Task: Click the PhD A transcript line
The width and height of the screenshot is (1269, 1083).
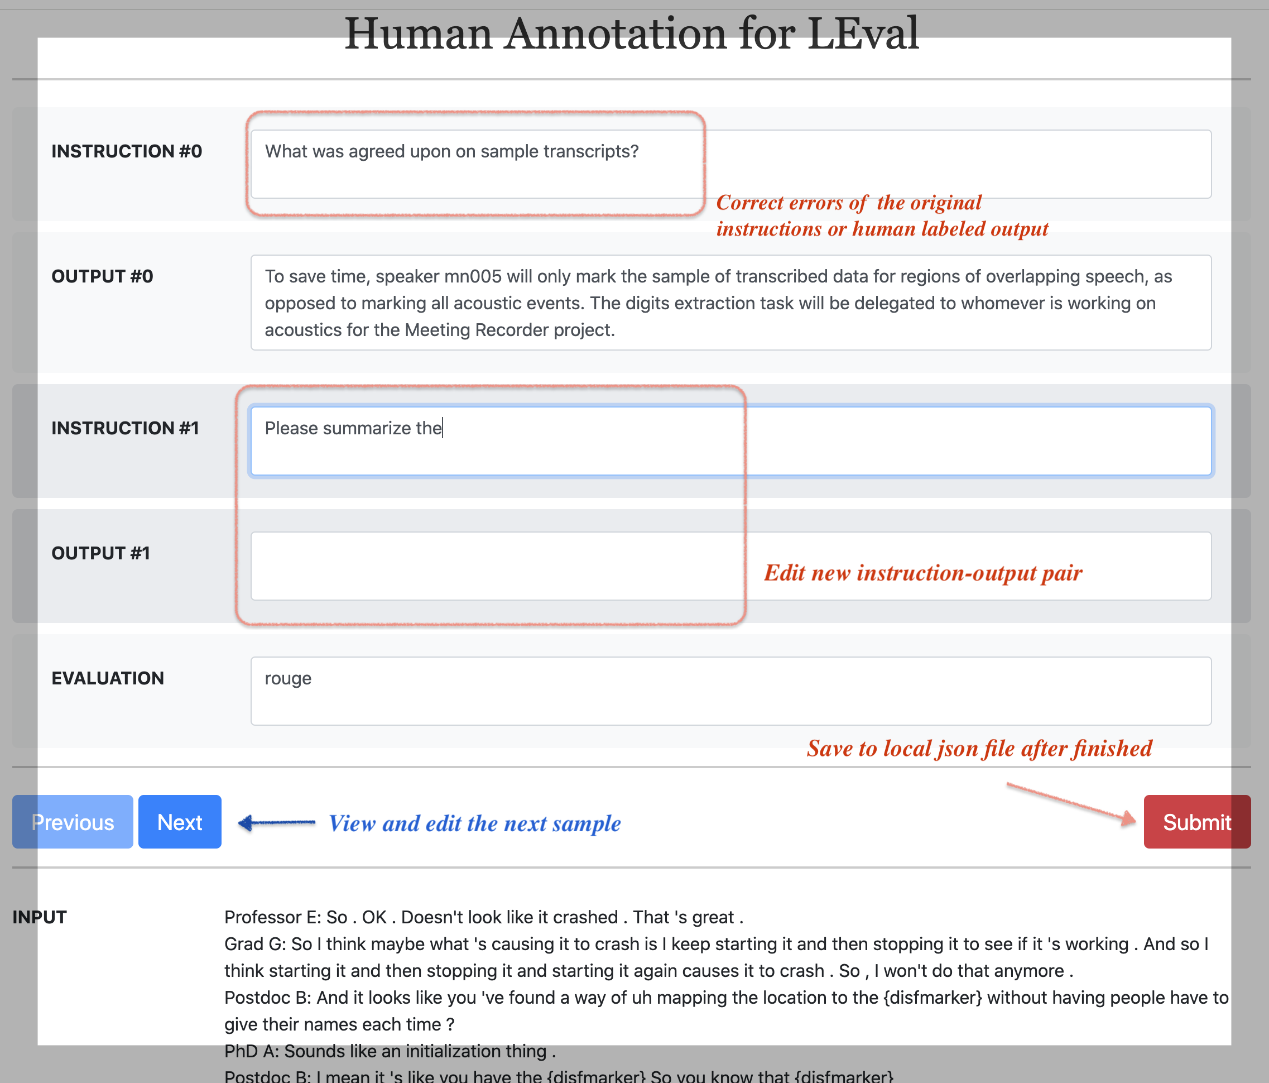Action: (x=390, y=1051)
